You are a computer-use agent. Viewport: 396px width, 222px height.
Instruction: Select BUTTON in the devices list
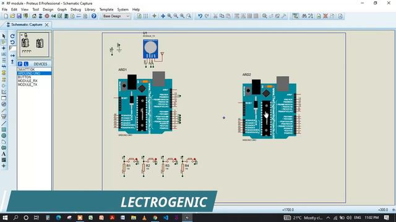[35, 77]
